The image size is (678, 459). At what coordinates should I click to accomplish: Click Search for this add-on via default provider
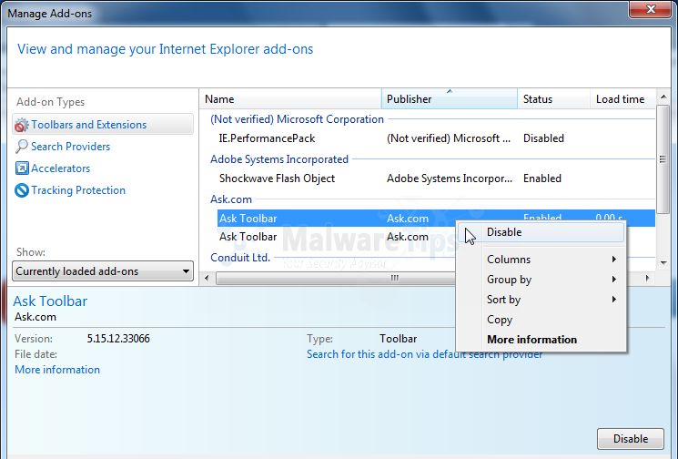click(424, 354)
